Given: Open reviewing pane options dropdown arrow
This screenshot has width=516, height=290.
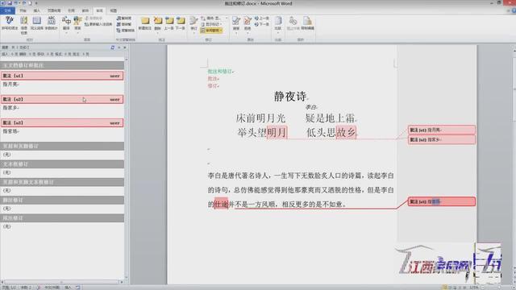Looking at the screenshot, I should 119,48.
